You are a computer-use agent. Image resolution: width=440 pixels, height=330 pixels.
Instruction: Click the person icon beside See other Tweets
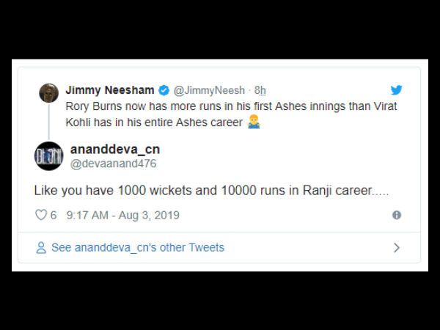click(41, 248)
